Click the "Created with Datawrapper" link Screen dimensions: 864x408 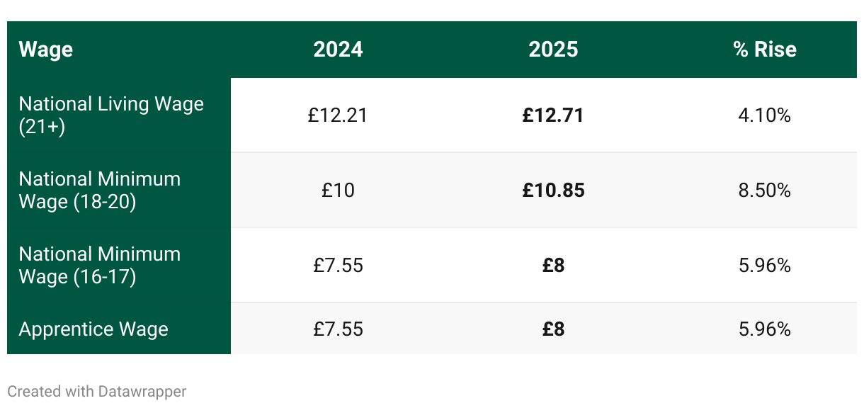pyautogui.click(x=97, y=391)
